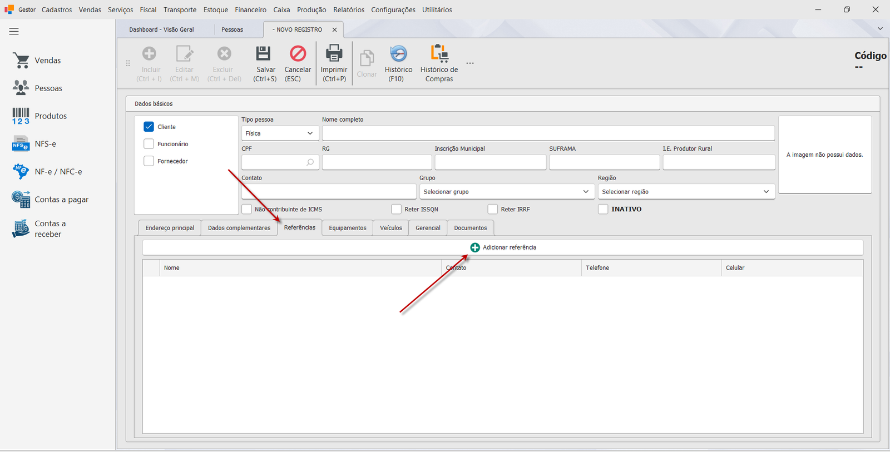Click the Inscrição Municipal field

point(490,162)
